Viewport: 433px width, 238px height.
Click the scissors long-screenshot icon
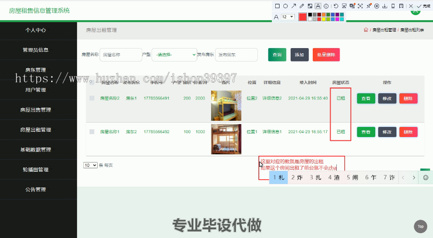pos(344,6)
